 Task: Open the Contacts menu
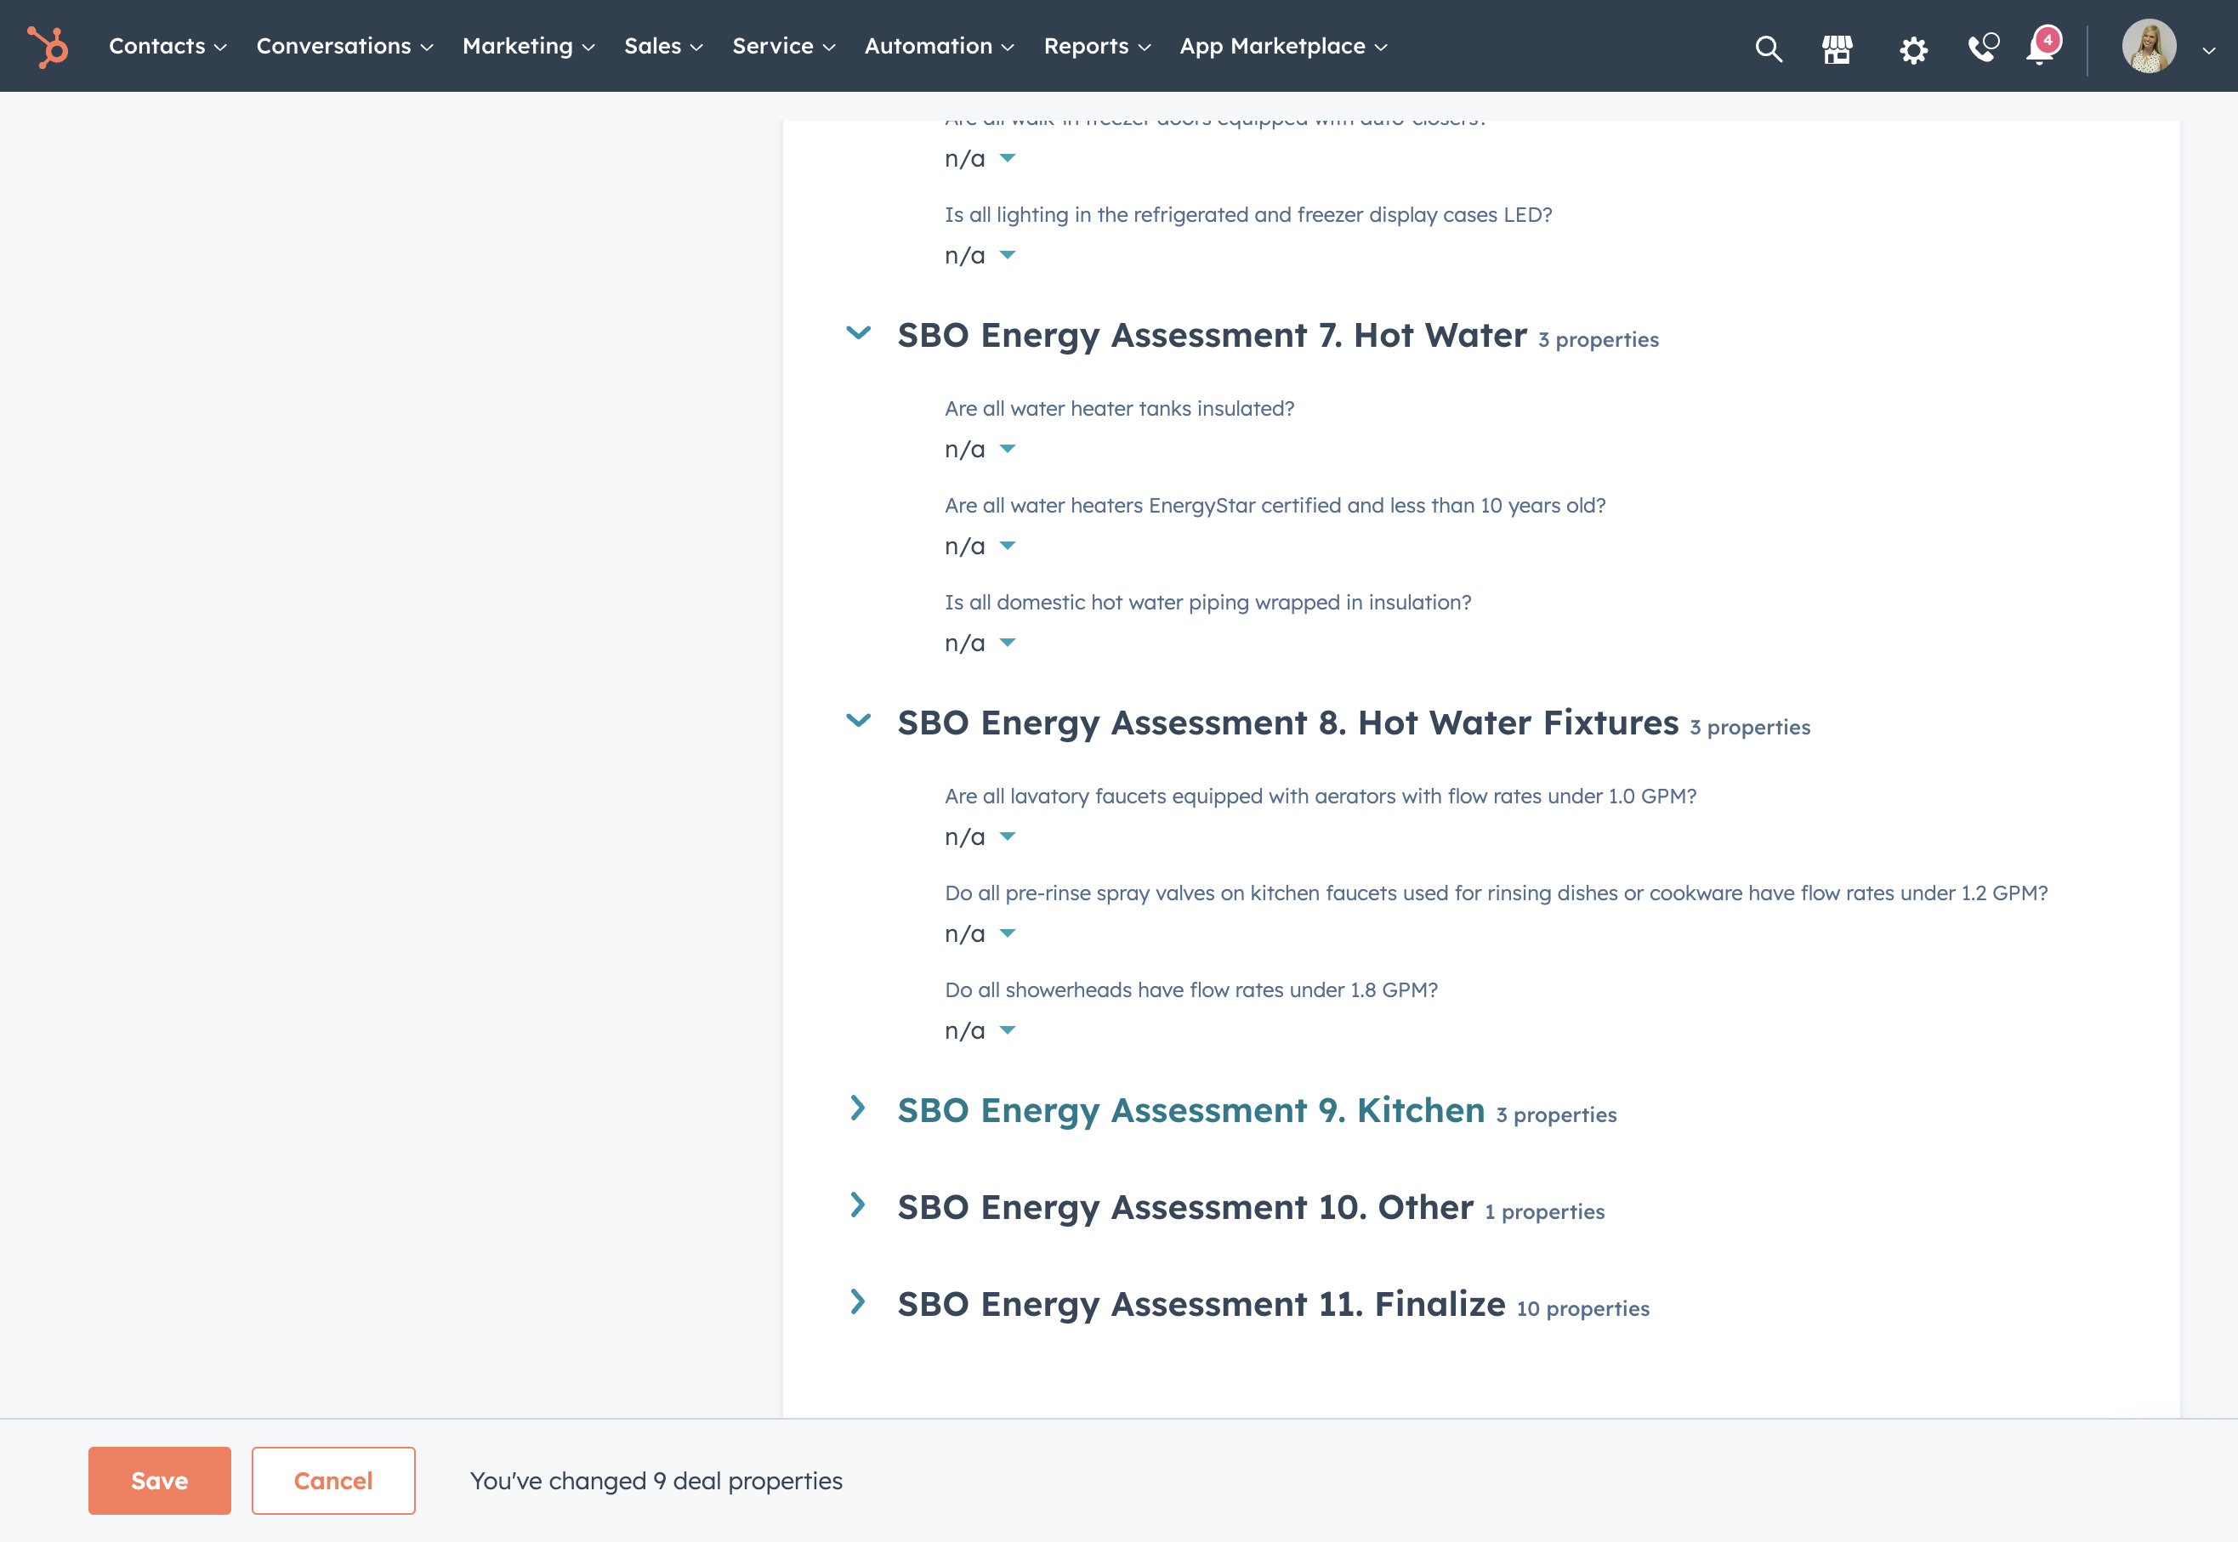coord(168,47)
